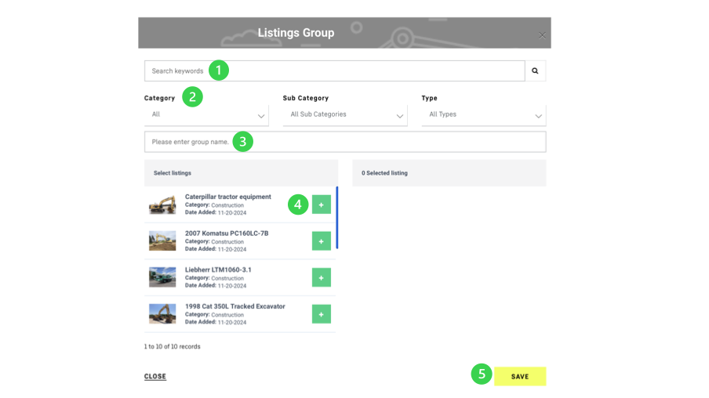Open the Liebherr LTM1060-3.1 thumbnail image

pyautogui.click(x=162, y=277)
